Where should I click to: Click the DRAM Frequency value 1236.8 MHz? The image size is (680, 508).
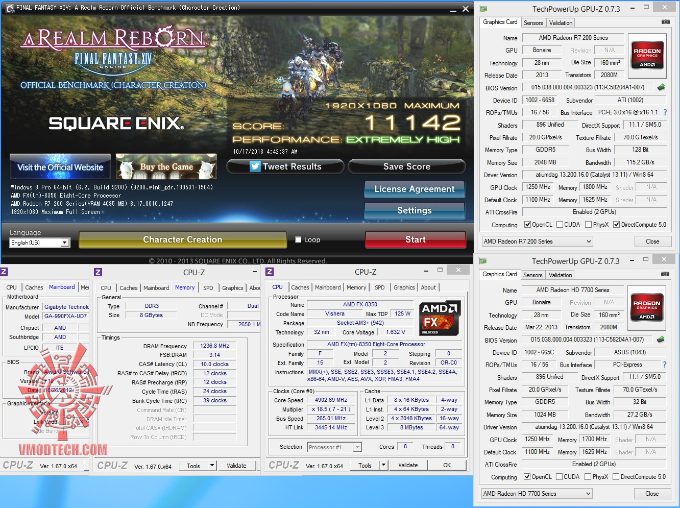coord(215,346)
